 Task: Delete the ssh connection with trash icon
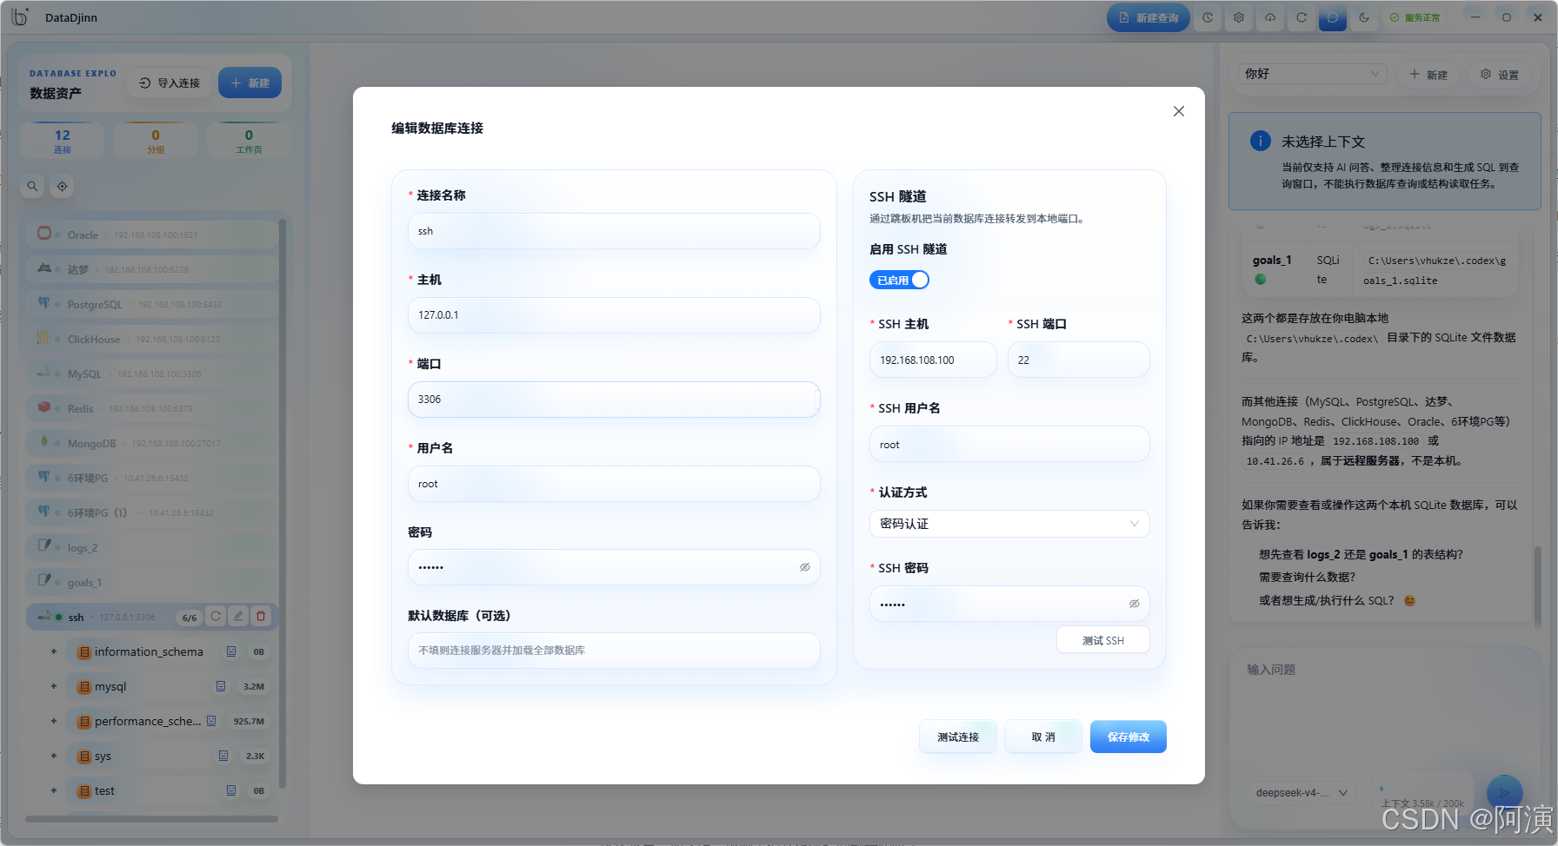pyautogui.click(x=261, y=616)
